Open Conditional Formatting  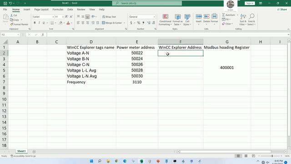pyautogui.click(x=165, y=20)
